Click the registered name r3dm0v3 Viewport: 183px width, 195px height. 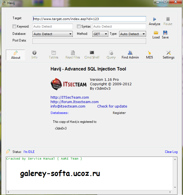61,128
